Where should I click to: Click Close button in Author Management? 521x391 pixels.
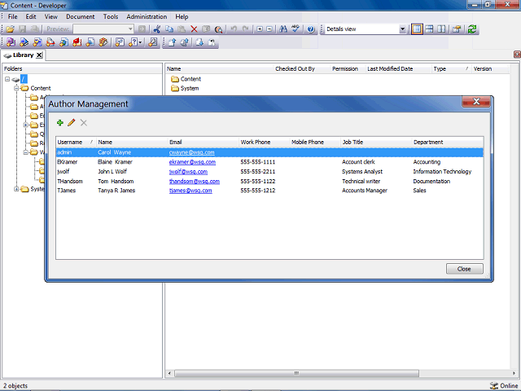[464, 269]
